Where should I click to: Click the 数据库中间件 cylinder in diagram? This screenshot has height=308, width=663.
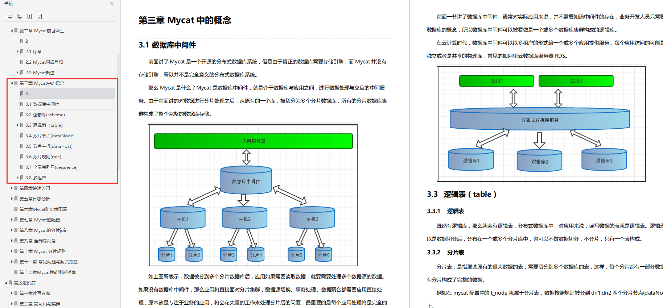click(246, 180)
